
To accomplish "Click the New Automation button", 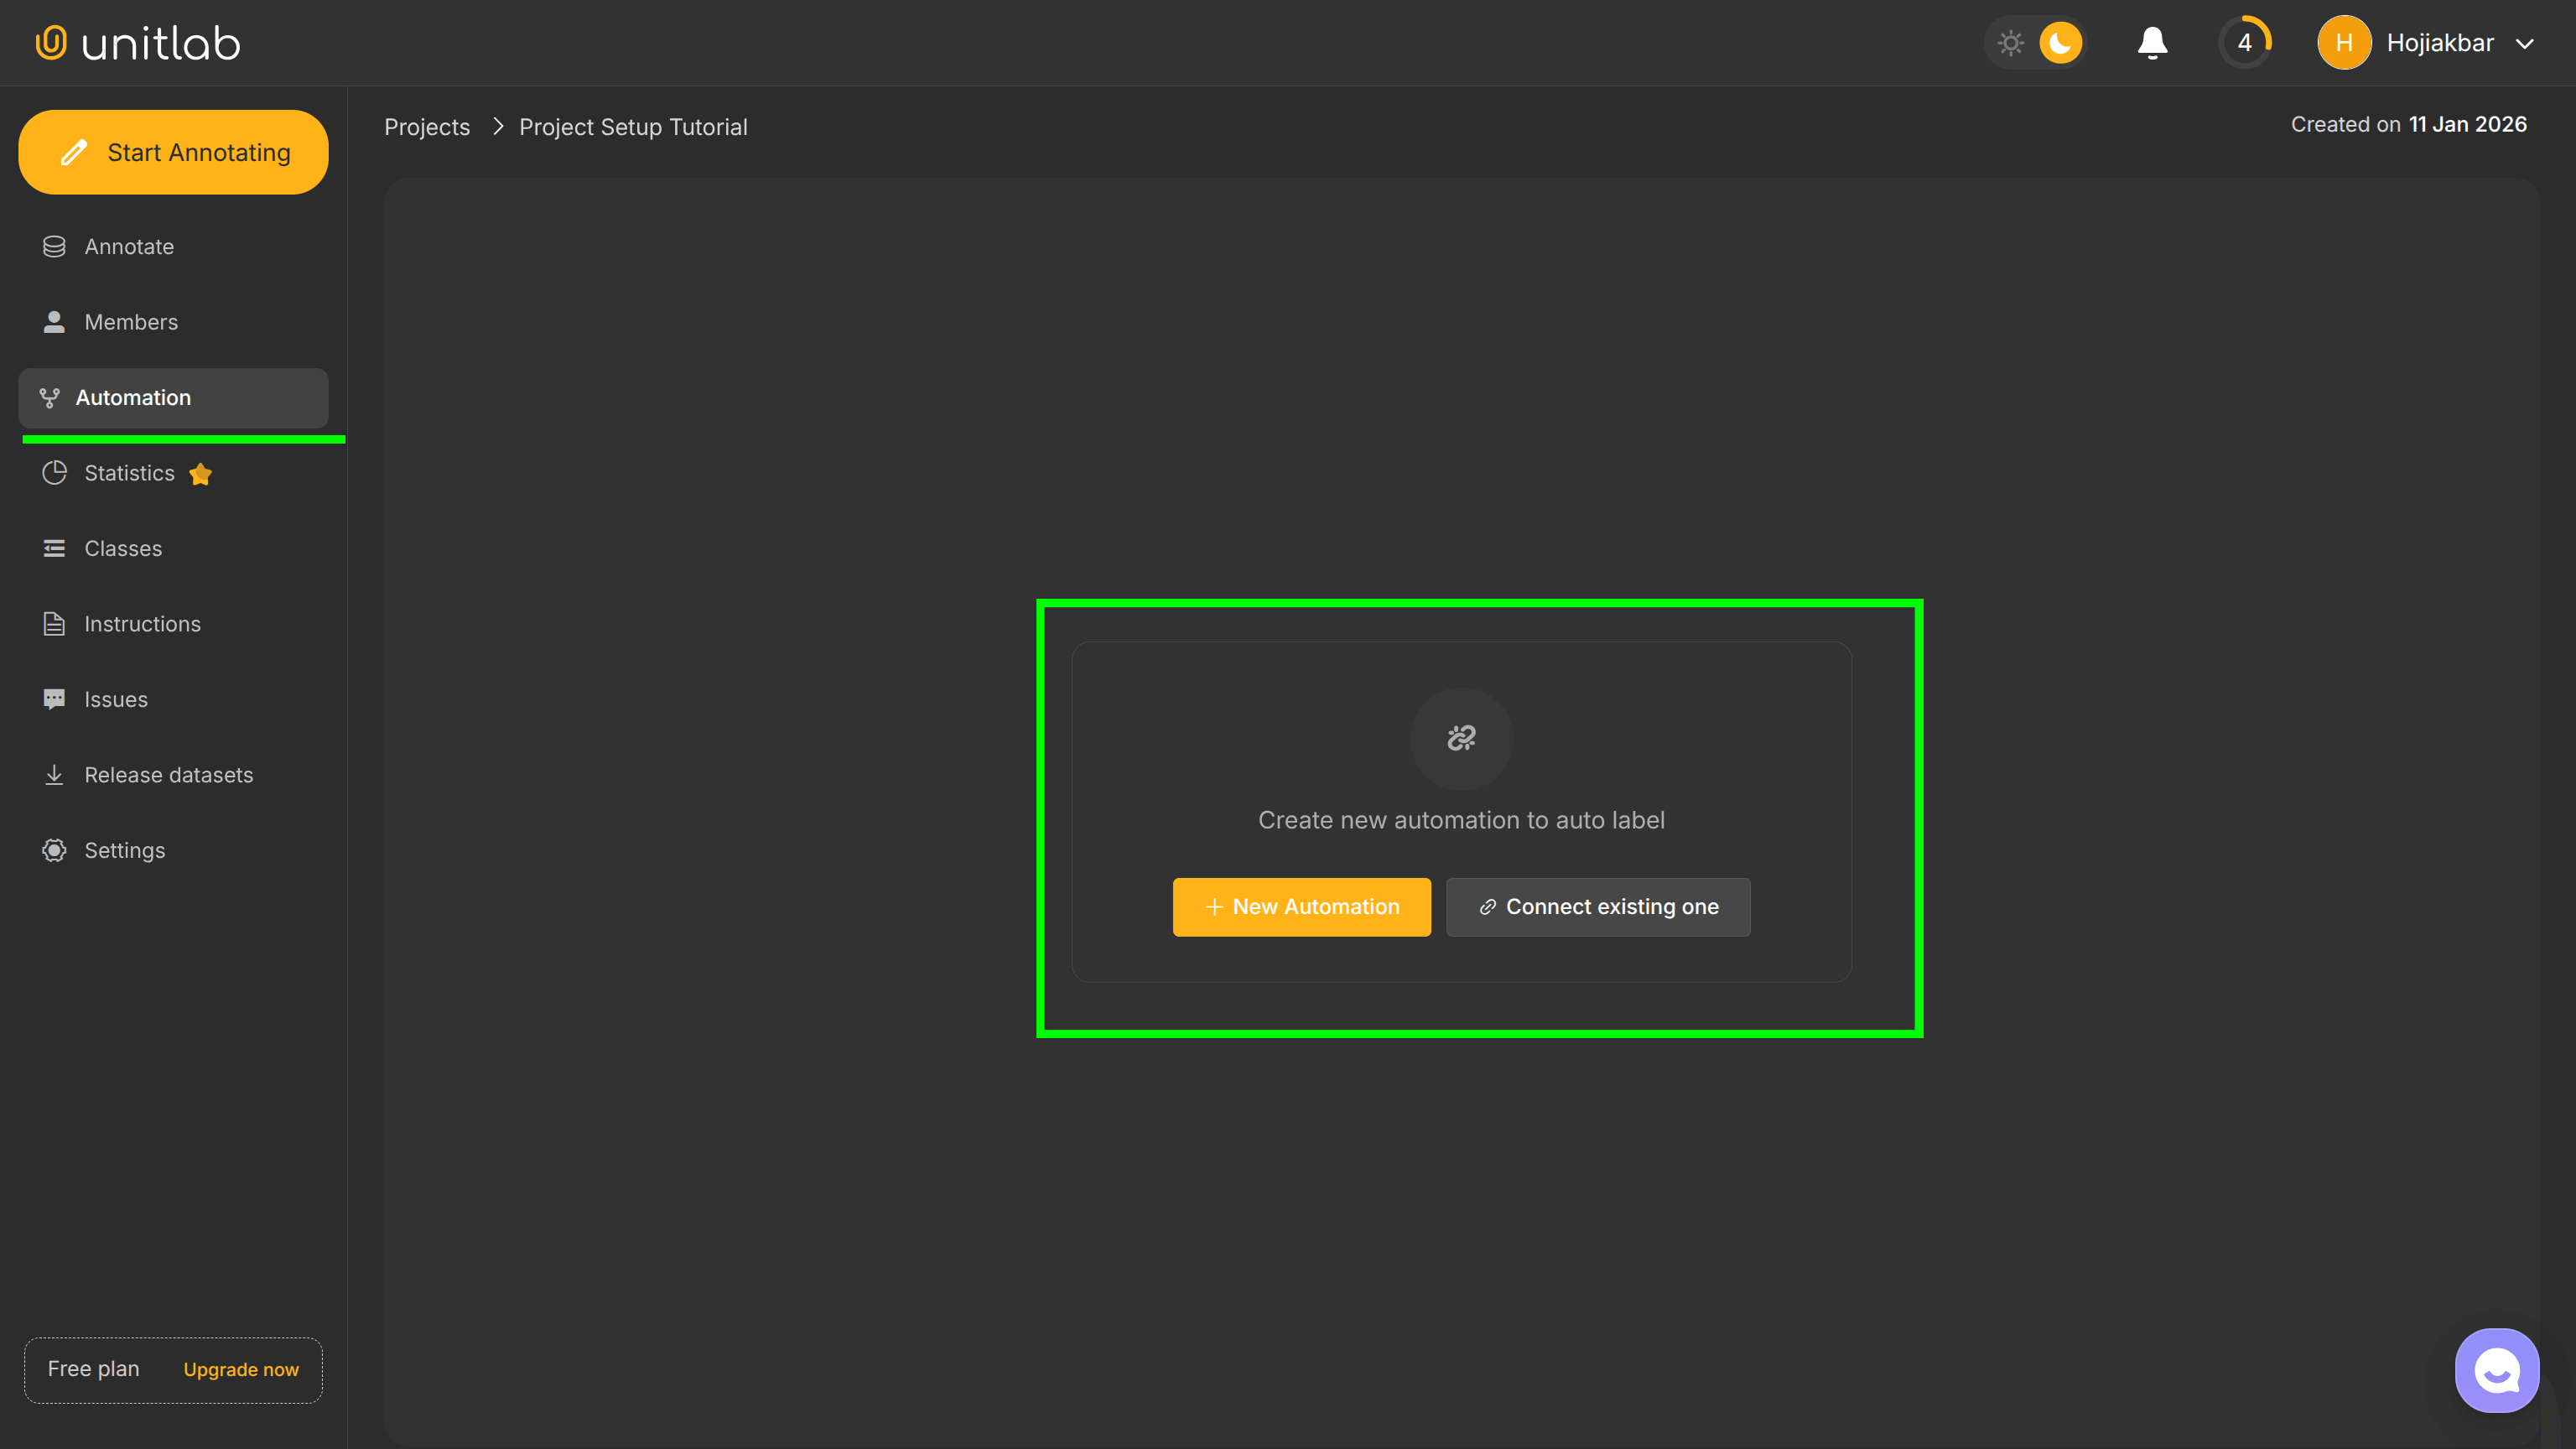I will (1301, 906).
